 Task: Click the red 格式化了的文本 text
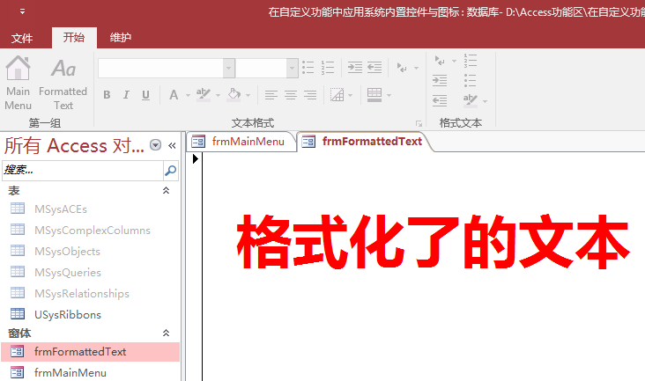tap(434, 242)
